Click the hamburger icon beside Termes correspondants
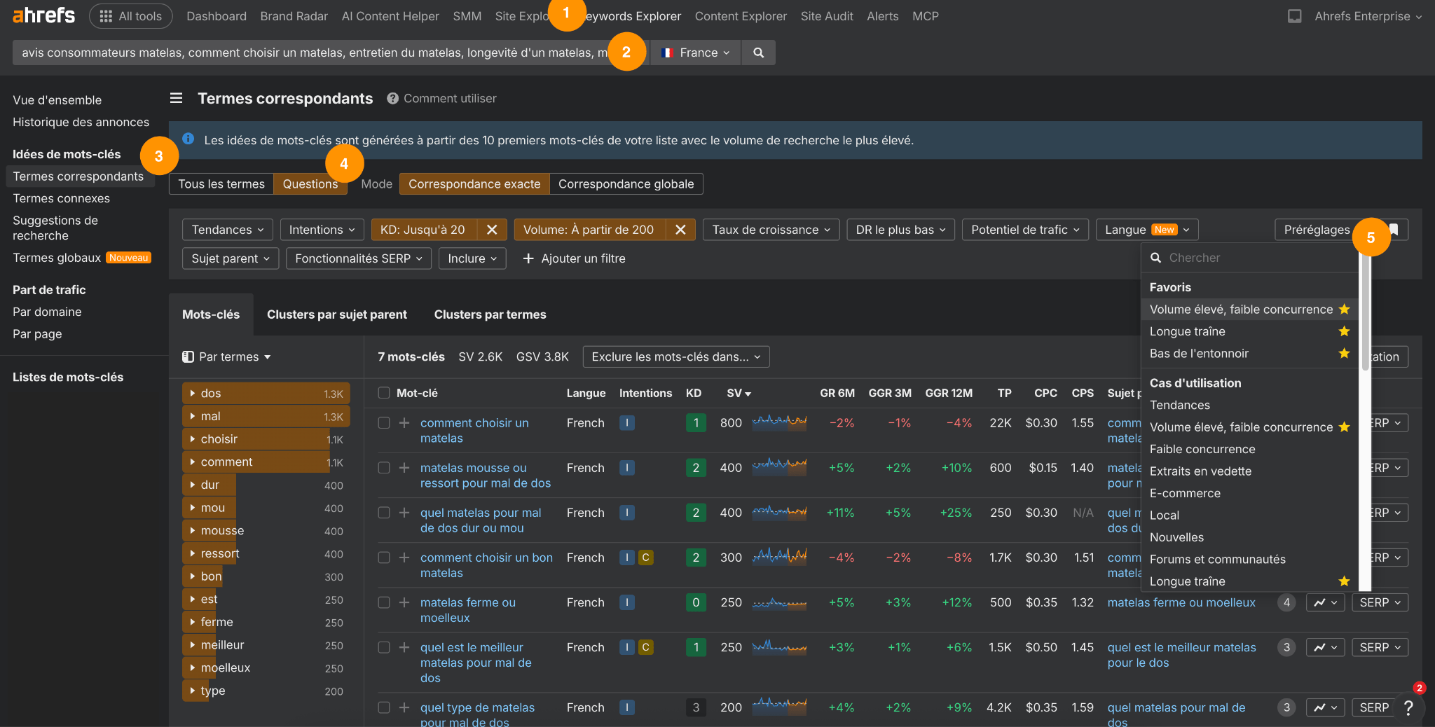This screenshot has height=727, width=1435. tap(176, 98)
